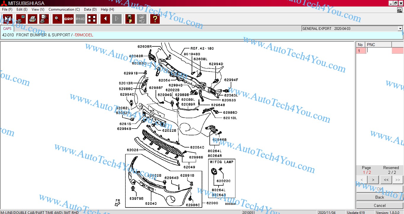Click the PNC input field in row 1
Image resolution: width=404 pixels, height=214 pixels.
point(378,51)
